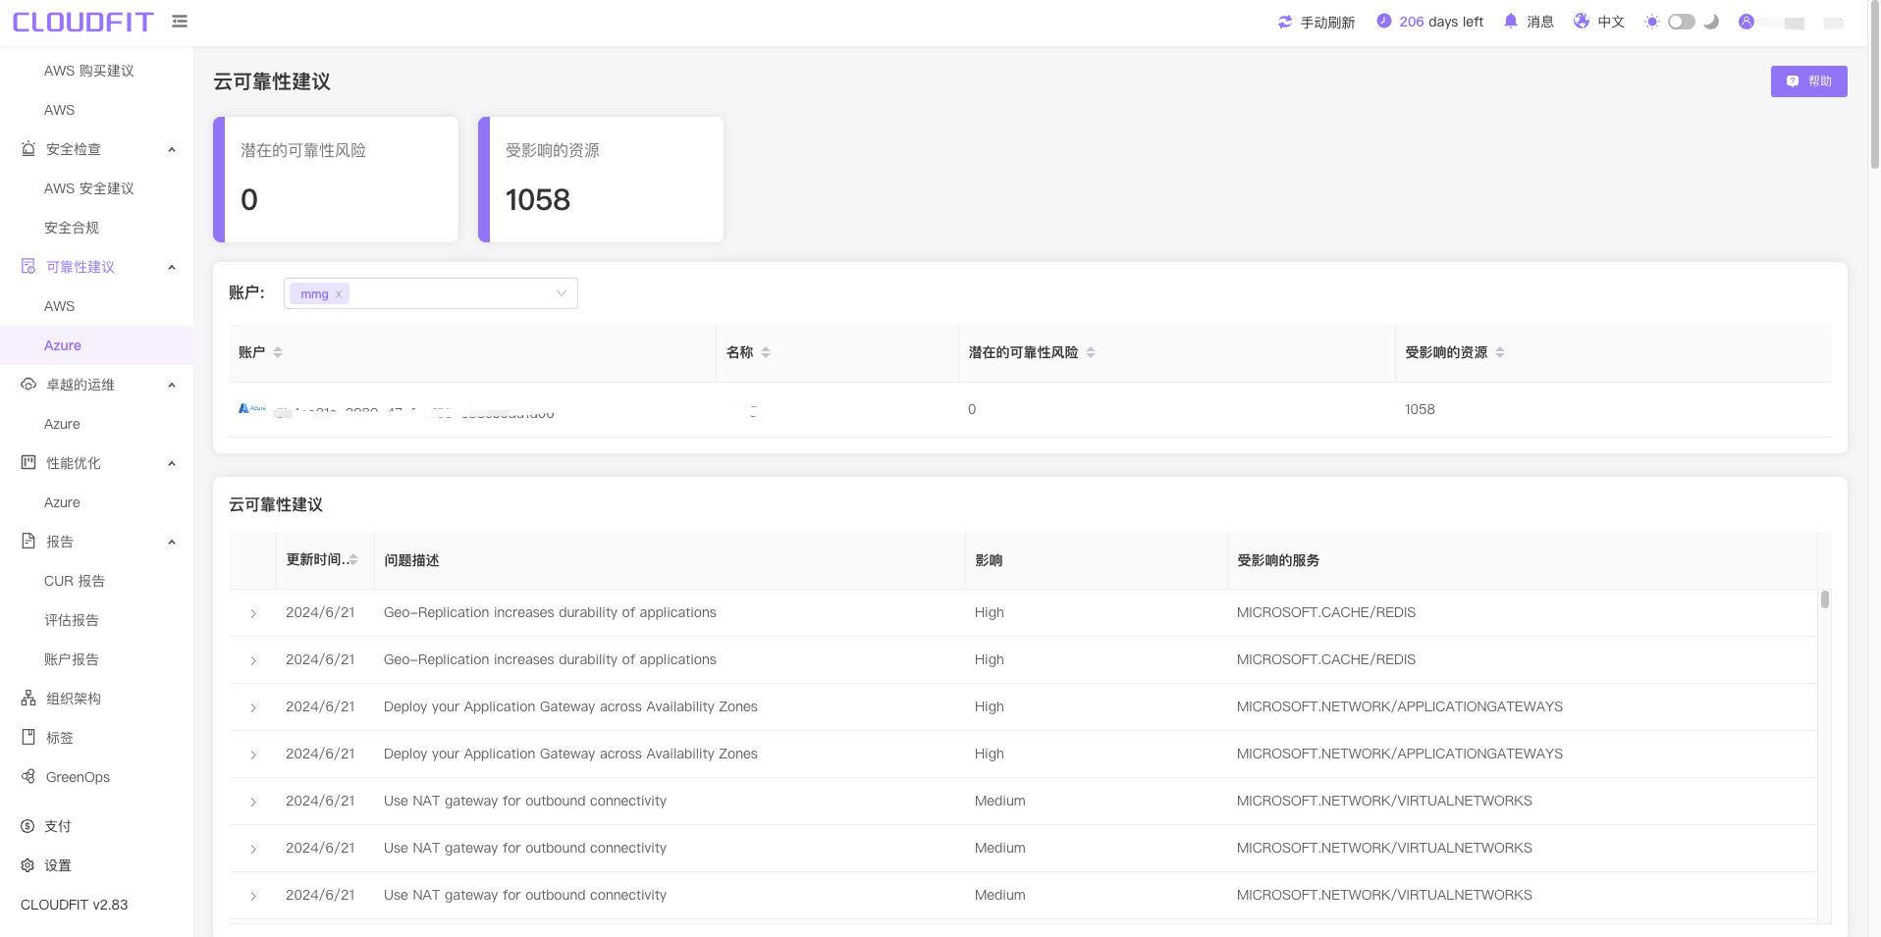Click the GreenOps leaf icon
Image resolution: width=1881 pixels, height=937 pixels.
click(28, 776)
